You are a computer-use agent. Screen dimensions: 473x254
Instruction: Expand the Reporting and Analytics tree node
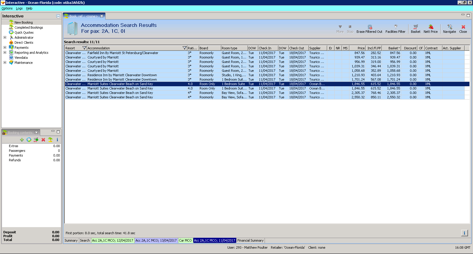[5, 52]
